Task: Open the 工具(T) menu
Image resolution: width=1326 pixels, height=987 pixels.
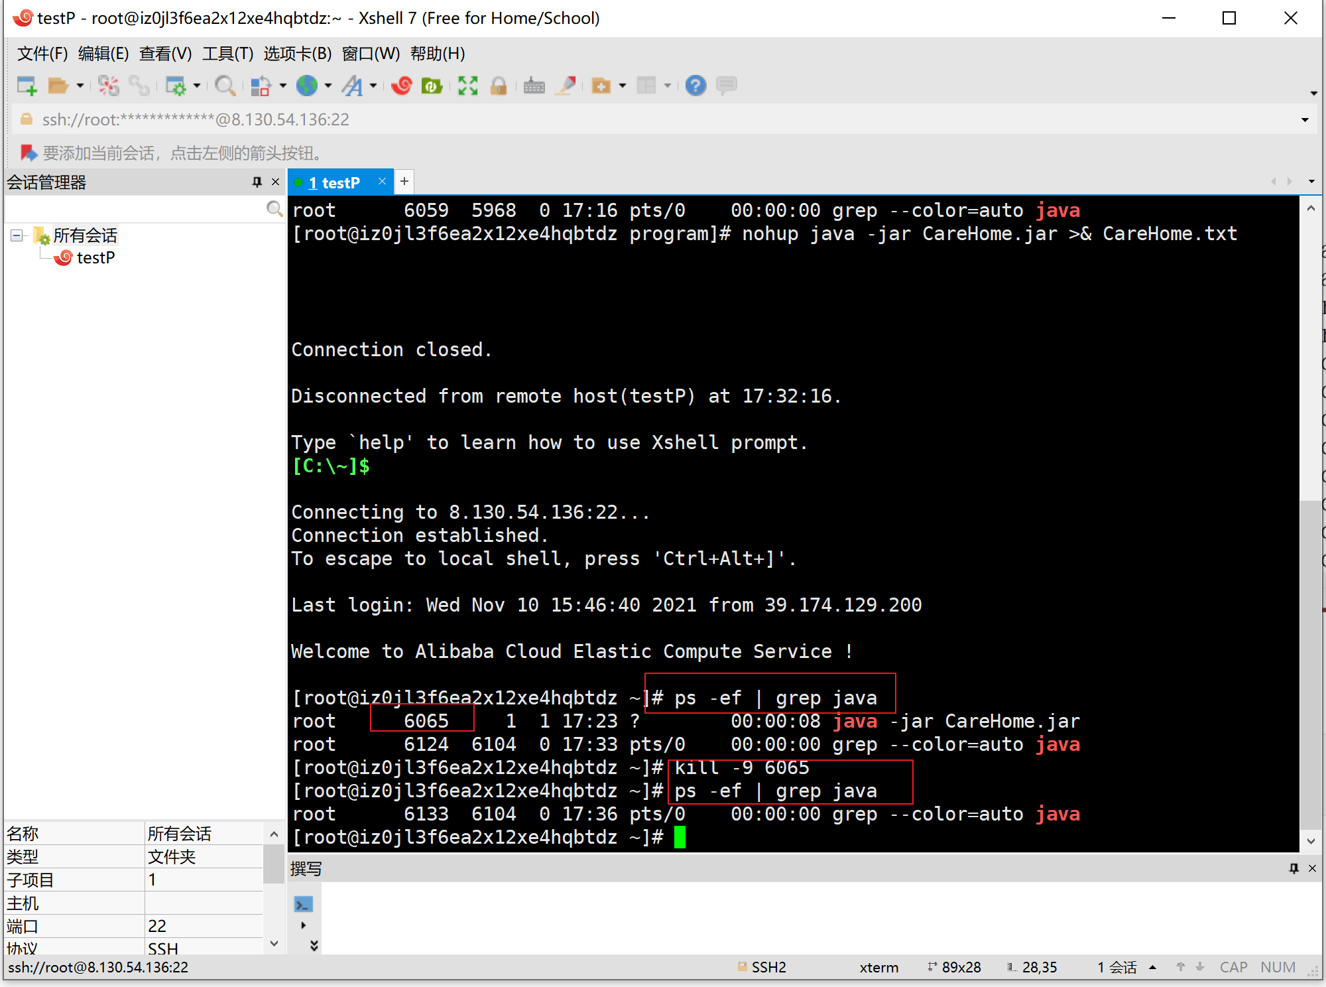Action: (227, 54)
